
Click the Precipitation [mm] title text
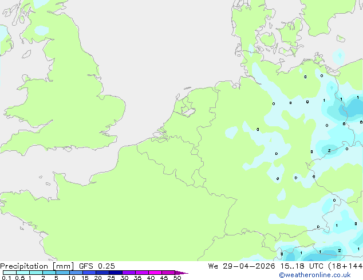point(37,266)
